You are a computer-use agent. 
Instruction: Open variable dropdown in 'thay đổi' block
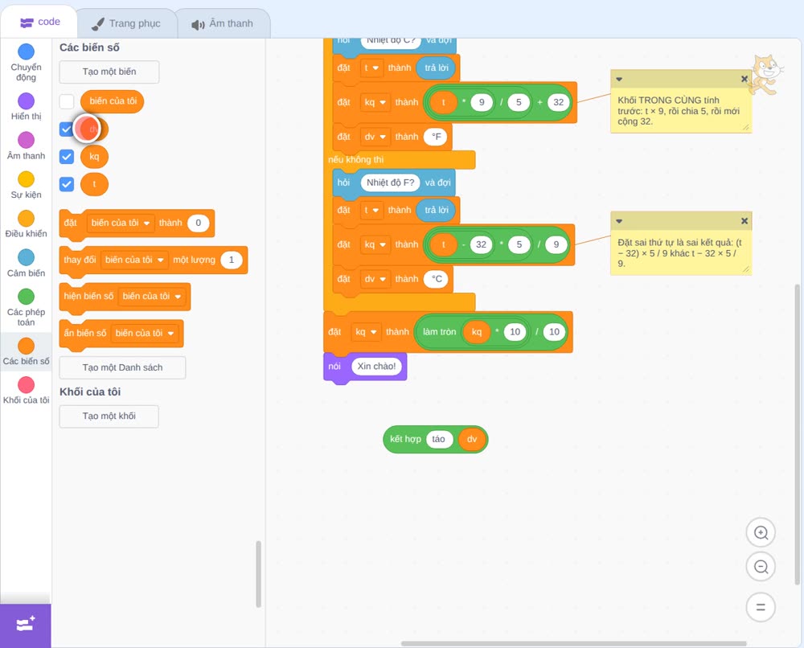[x=134, y=260]
